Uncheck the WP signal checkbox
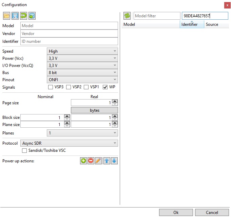Viewport: 231px width, 217px height. tap(105, 87)
